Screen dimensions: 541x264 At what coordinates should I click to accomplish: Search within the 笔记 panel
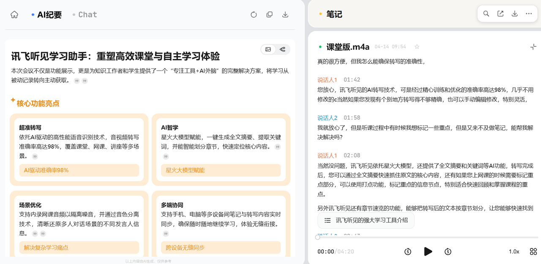click(x=486, y=14)
